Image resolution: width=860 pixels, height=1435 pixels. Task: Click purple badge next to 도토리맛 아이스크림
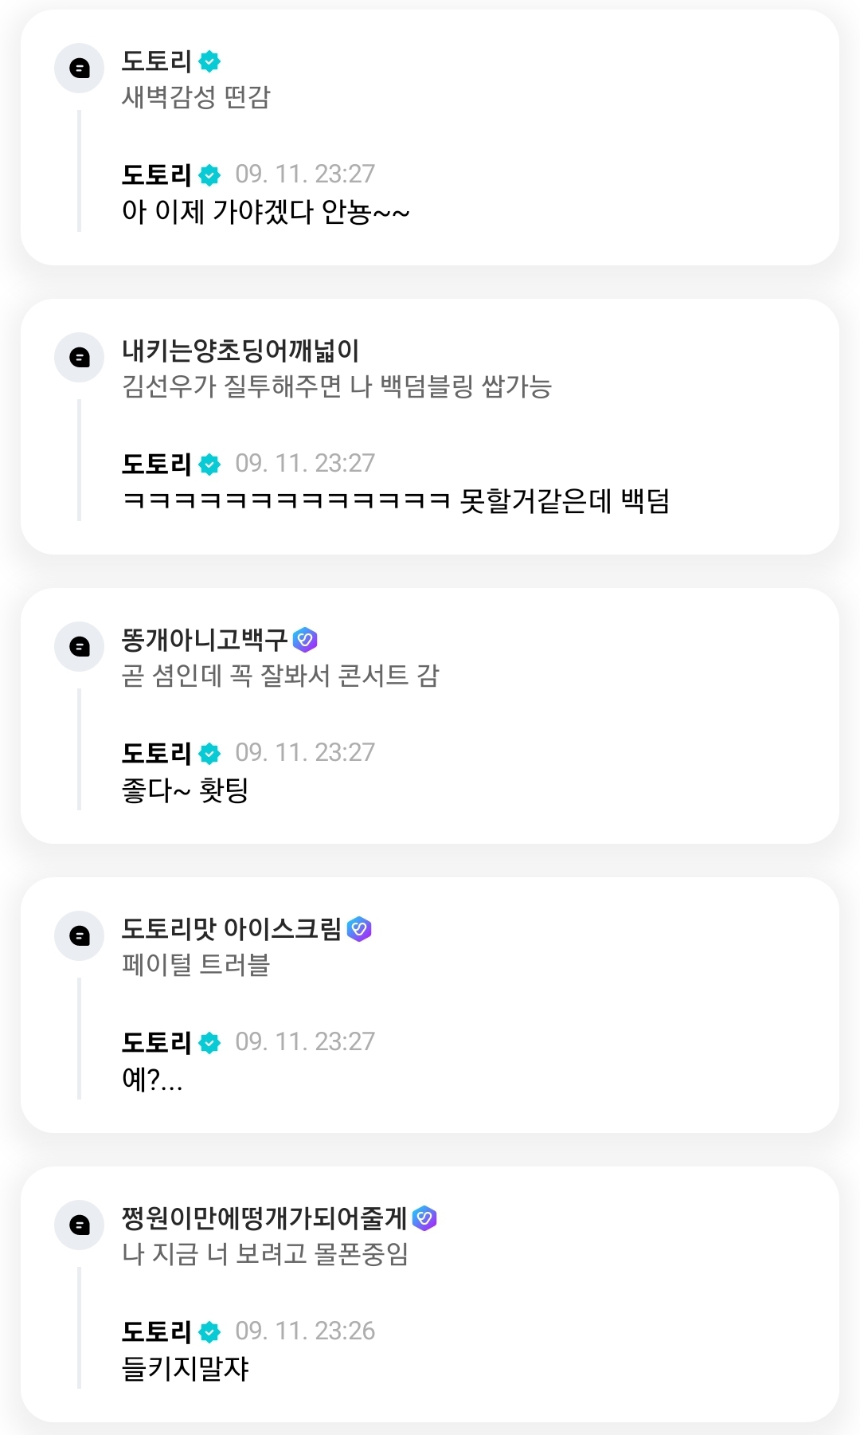click(x=359, y=928)
